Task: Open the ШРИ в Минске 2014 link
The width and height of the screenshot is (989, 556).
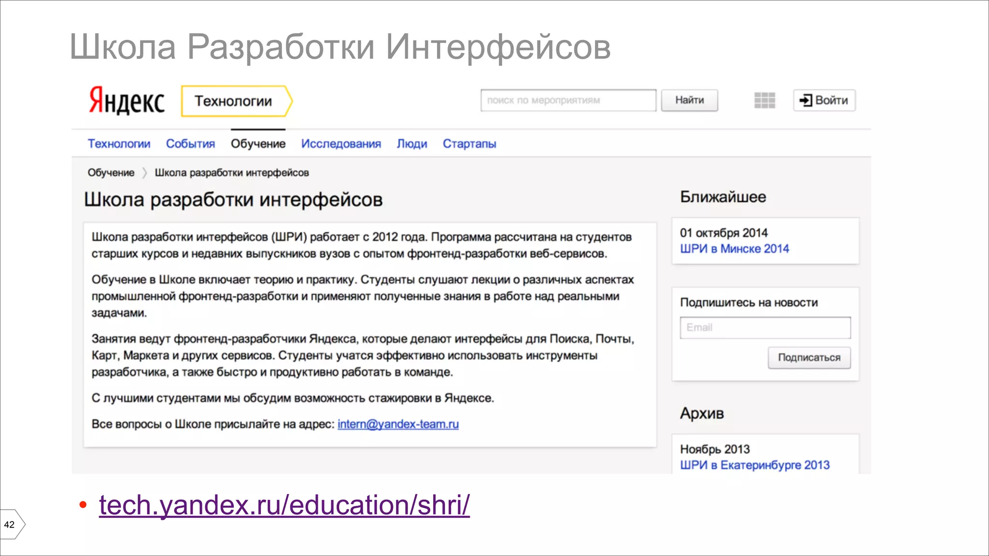Action: (735, 249)
